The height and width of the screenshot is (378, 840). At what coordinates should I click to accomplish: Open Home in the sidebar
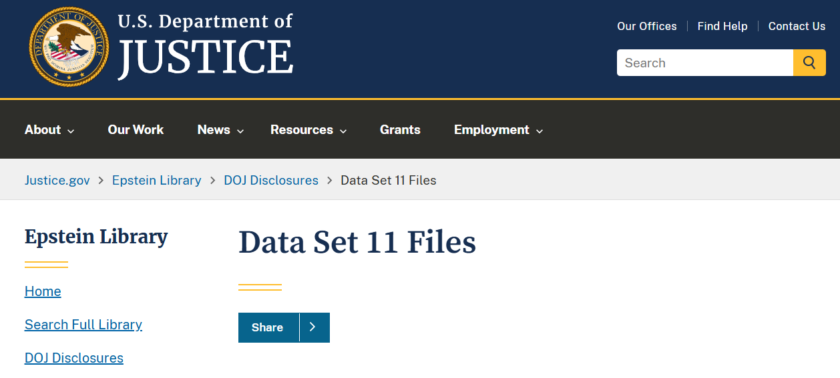pos(43,291)
